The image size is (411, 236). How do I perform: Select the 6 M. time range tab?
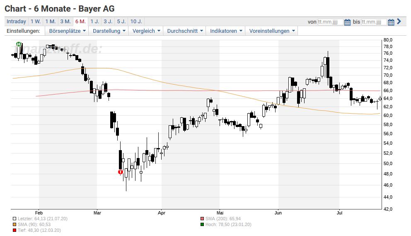tap(80, 22)
